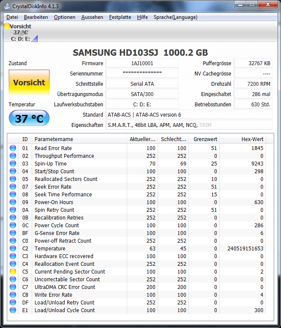Click the Schlecht... column header
This screenshot has width=281, height=328.
click(x=173, y=139)
